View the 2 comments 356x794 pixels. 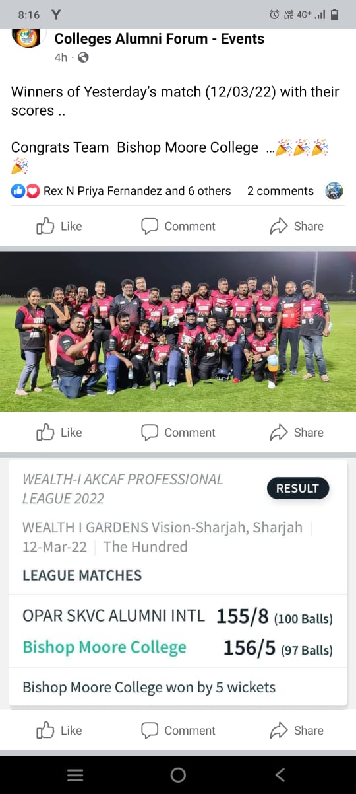(280, 191)
